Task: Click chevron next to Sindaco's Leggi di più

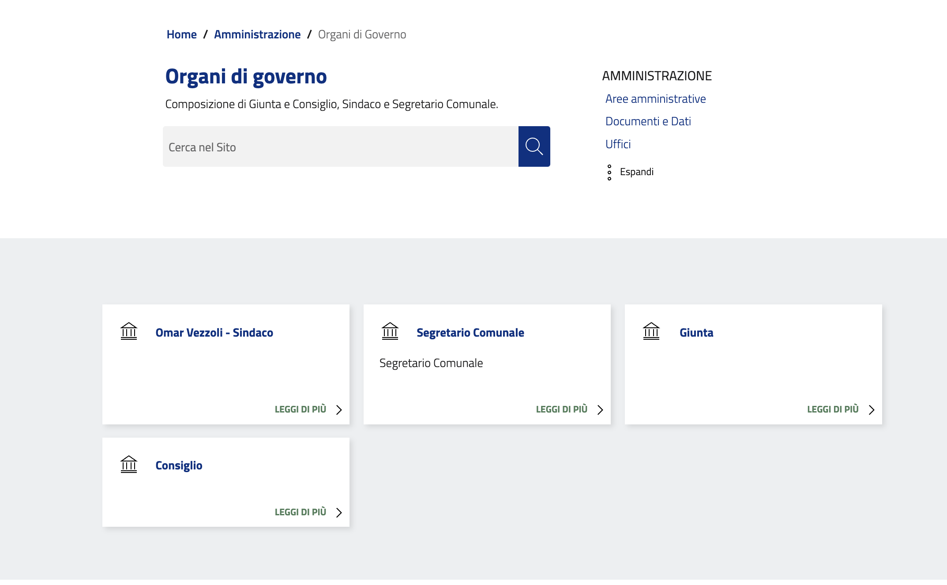Action: tap(339, 410)
